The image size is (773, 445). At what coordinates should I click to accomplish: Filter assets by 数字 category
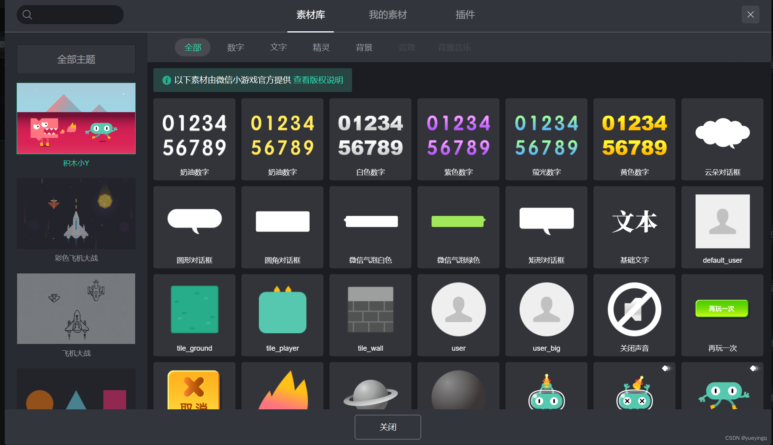click(235, 48)
